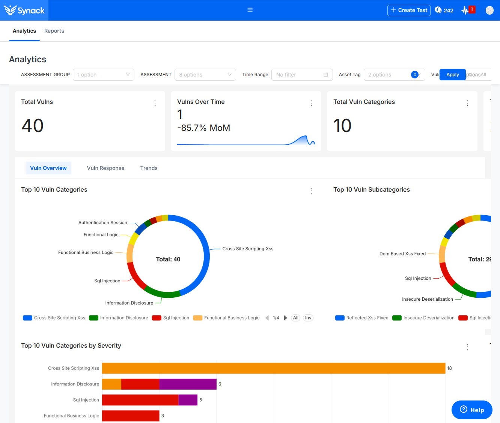Toggle Information Disclosure legend entry

pos(119,318)
